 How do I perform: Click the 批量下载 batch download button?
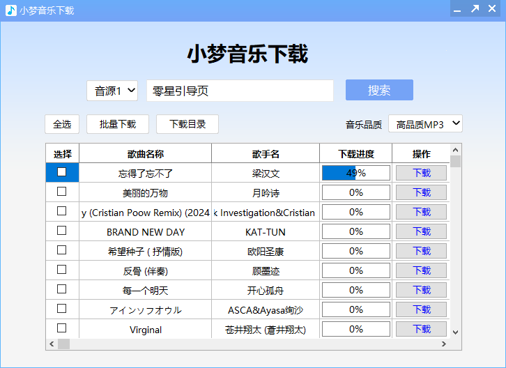point(117,124)
